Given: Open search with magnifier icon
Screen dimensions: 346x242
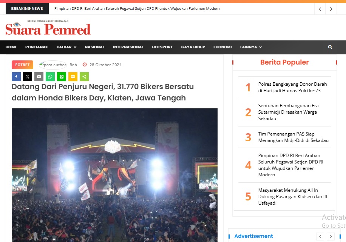Looking at the screenshot, I should point(330,47).
